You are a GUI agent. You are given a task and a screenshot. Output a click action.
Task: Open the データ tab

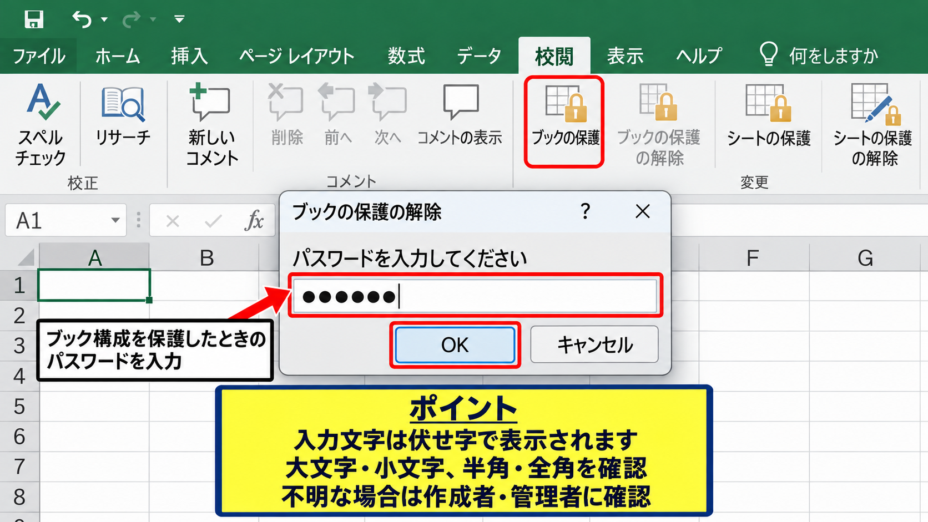click(479, 56)
